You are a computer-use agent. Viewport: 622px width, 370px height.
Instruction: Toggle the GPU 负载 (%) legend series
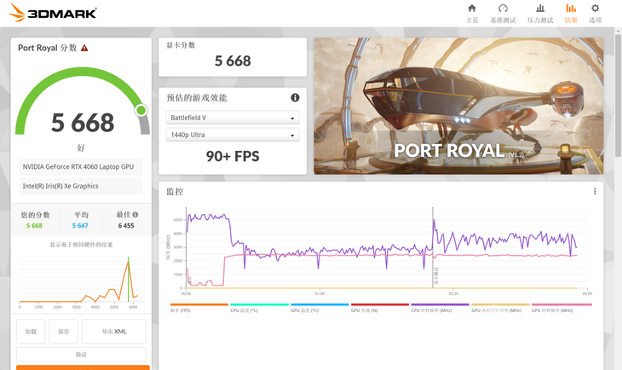[380, 308]
